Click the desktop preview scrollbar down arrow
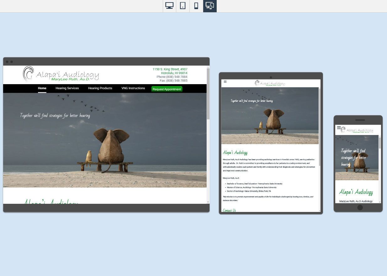 coord(208,202)
